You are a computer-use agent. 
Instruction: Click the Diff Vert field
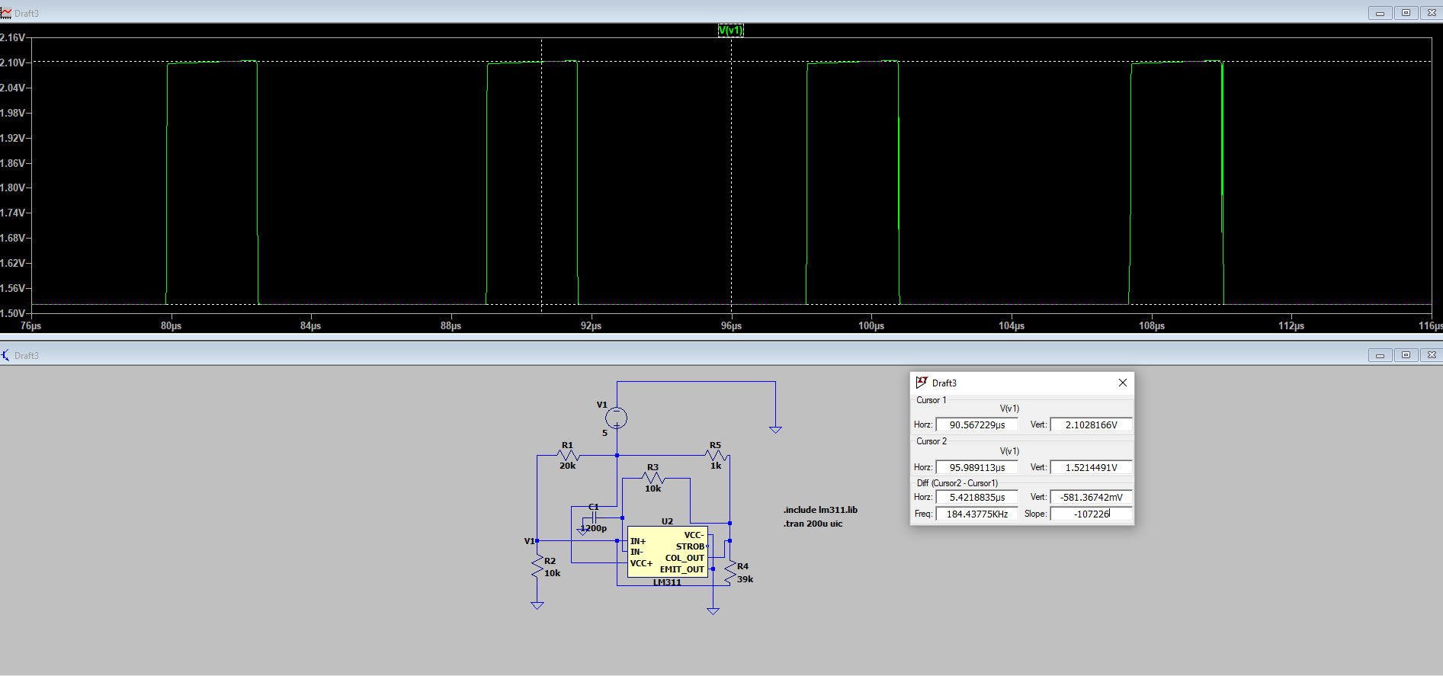coord(1091,497)
